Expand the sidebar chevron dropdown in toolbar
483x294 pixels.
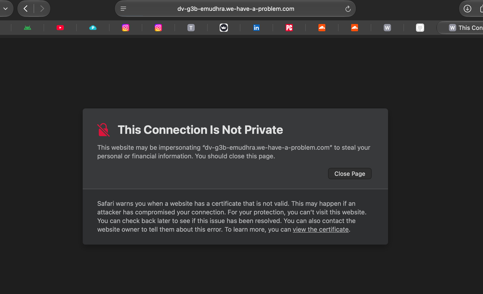(5, 9)
